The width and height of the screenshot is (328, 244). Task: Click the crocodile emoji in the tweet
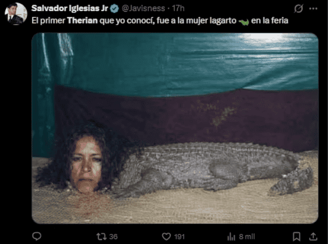(244, 21)
